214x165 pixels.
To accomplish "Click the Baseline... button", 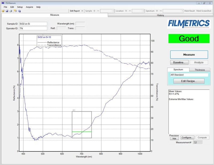I will coord(179,62).
